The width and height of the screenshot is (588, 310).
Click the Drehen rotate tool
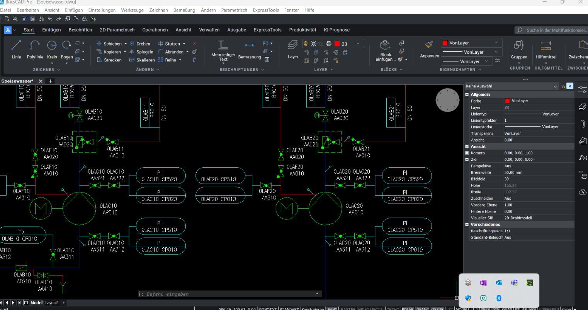coord(140,44)
